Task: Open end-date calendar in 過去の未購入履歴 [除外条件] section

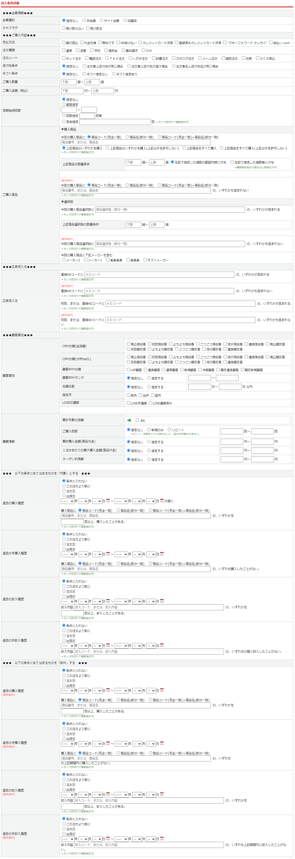Action: [162, 743]
